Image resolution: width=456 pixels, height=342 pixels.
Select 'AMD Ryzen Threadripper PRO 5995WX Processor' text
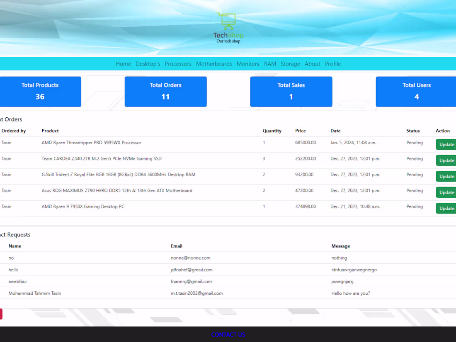pyautogui.click(x=91, y=143)
